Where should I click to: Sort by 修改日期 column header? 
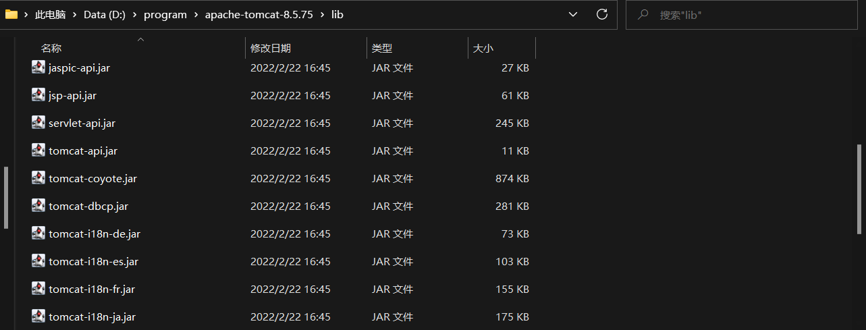point(270,49)
